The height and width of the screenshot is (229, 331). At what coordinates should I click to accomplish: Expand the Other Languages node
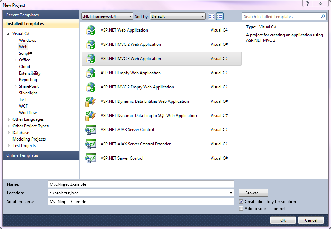(9, 119)
